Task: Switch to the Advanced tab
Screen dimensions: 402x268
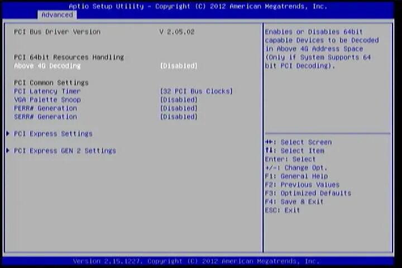Action: tap(57, 15)
